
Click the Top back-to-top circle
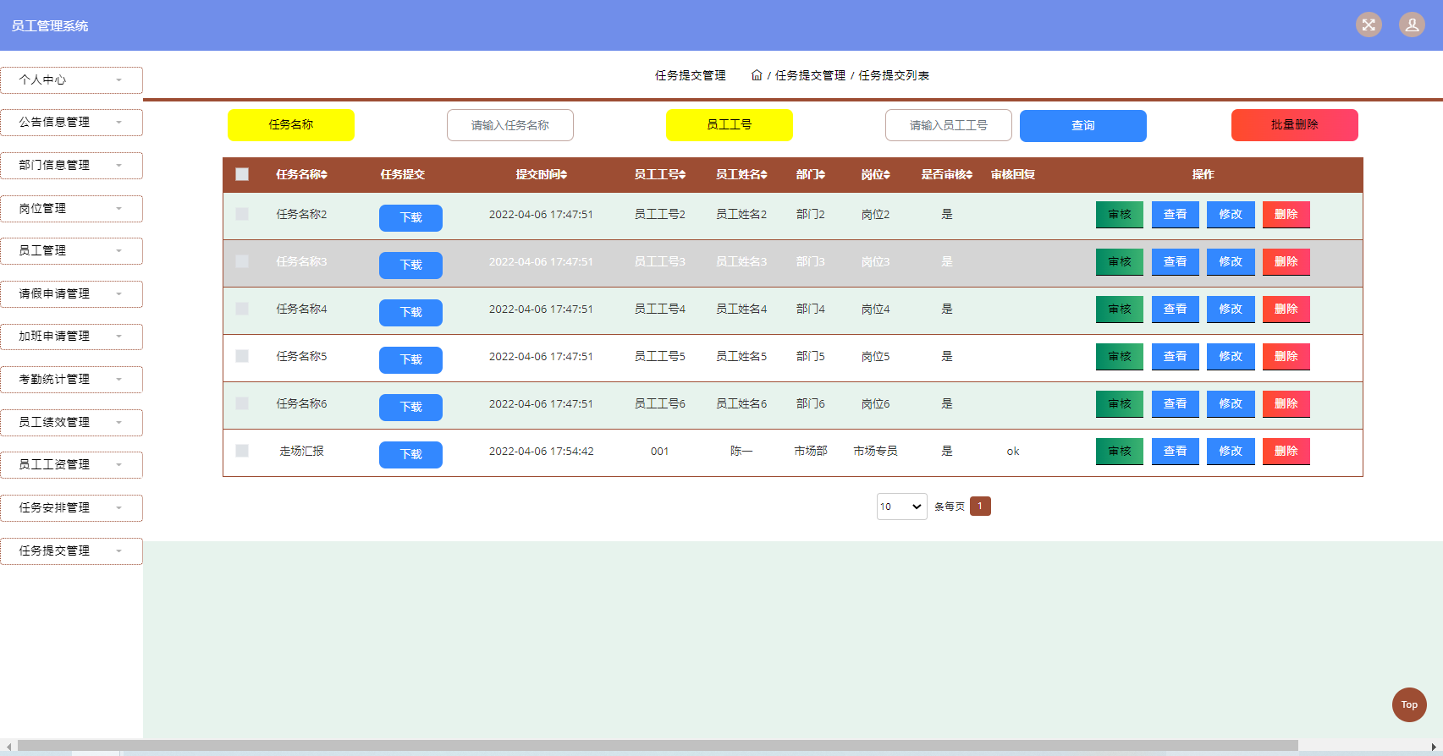[1409, 704]
